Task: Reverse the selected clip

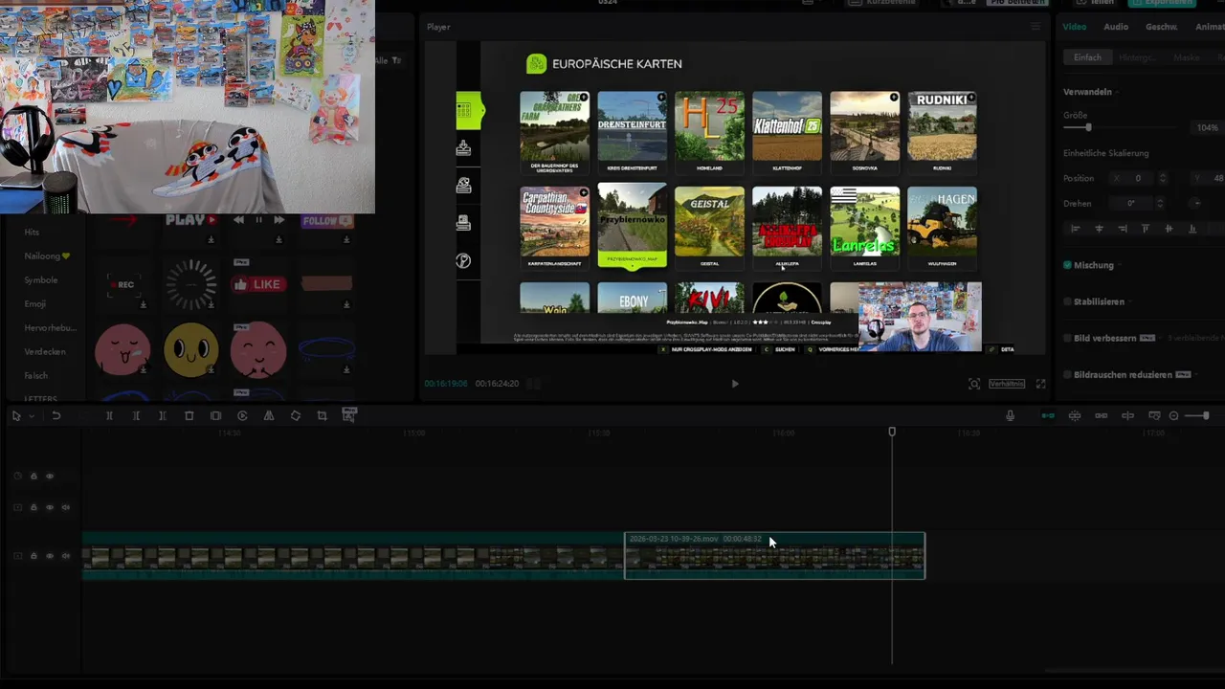Action: 242,416
